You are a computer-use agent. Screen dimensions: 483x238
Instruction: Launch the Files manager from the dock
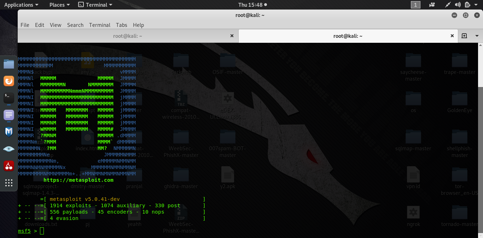(x=8, y=64)
